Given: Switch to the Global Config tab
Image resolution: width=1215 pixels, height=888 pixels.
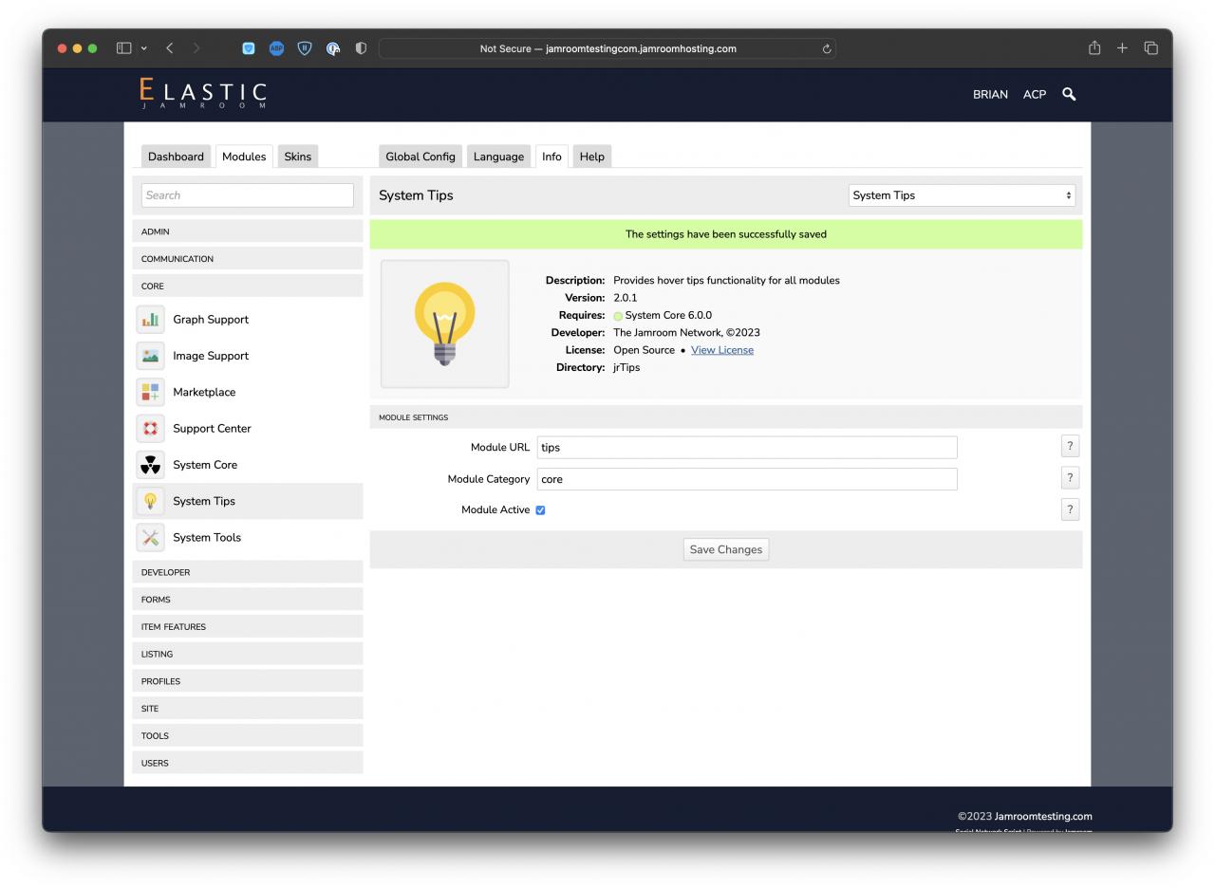Looking at the screenshot, I should tap(420, 157).
